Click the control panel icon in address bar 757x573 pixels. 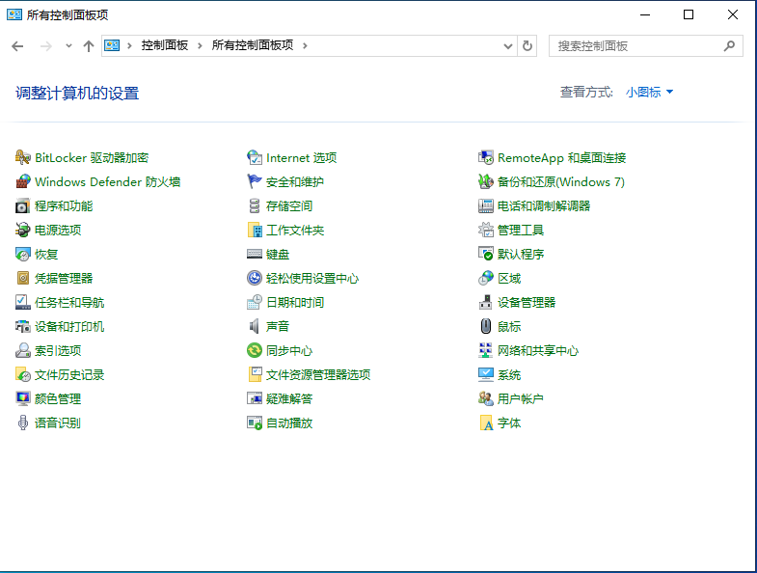pos(112,45)
